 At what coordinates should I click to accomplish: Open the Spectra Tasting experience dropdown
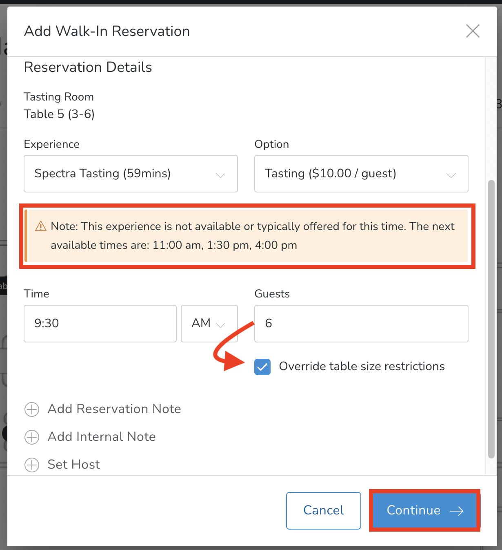(x=131, y=174)
